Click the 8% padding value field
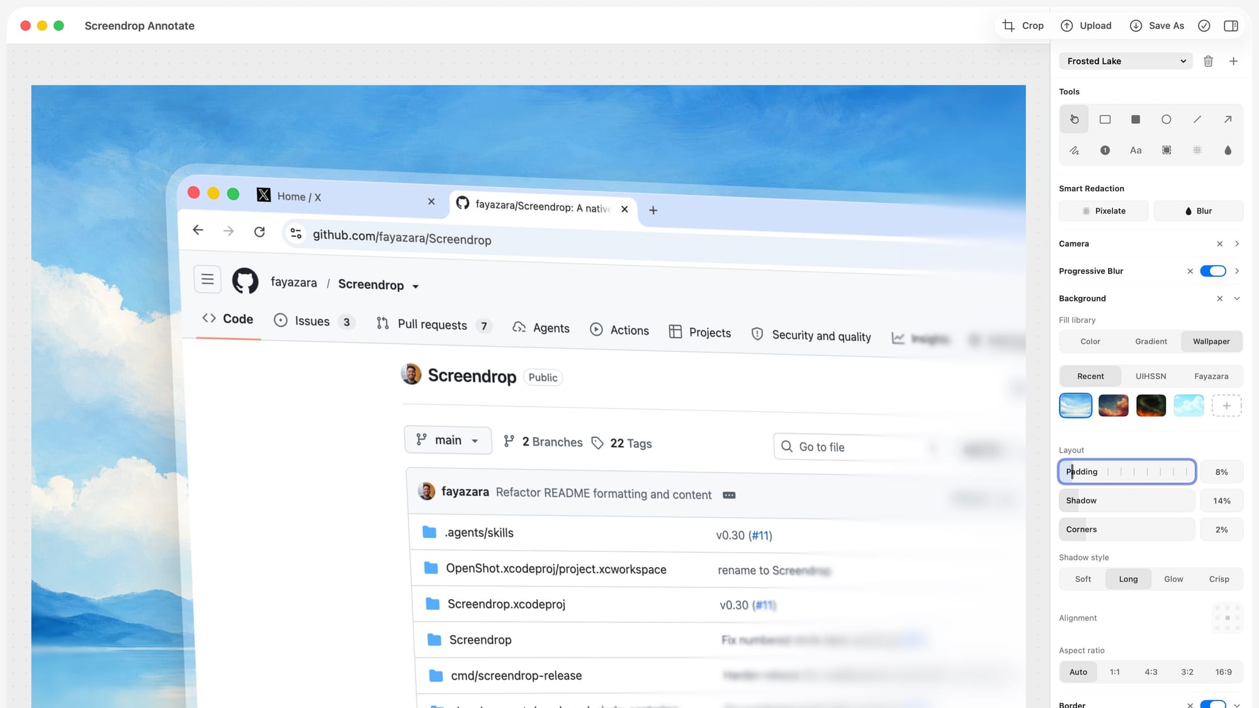1259x708 pixels. (x=1221, y=472)
